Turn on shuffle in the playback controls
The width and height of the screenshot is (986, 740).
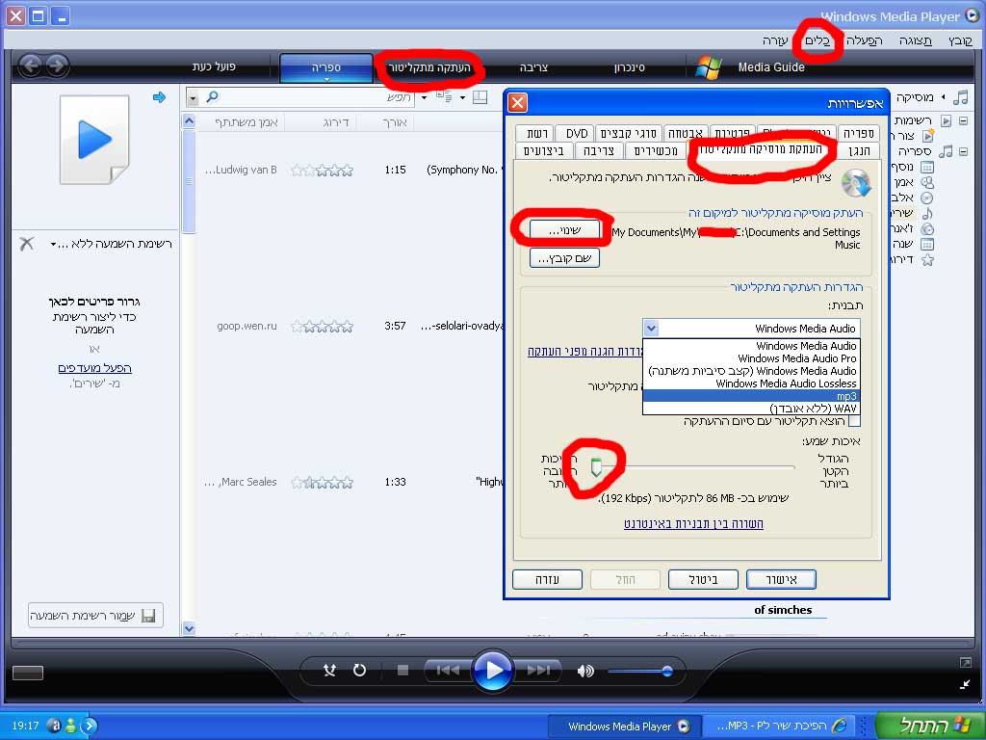pos(329,671)
